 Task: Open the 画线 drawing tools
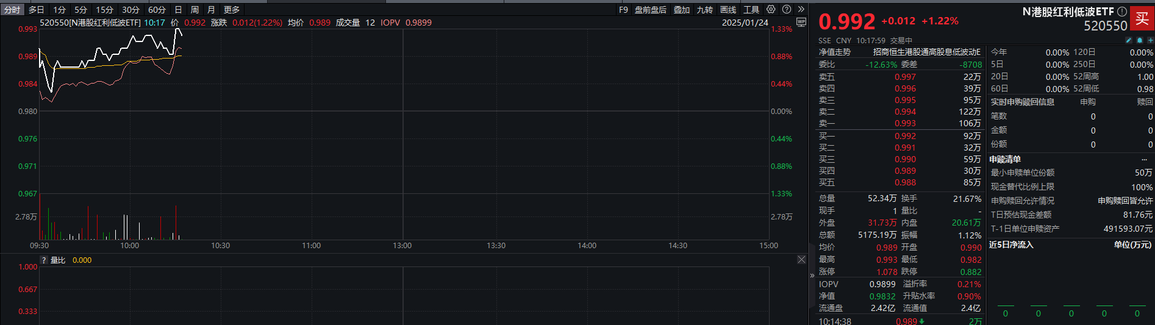pyautogui.click(x=728, y=10)
